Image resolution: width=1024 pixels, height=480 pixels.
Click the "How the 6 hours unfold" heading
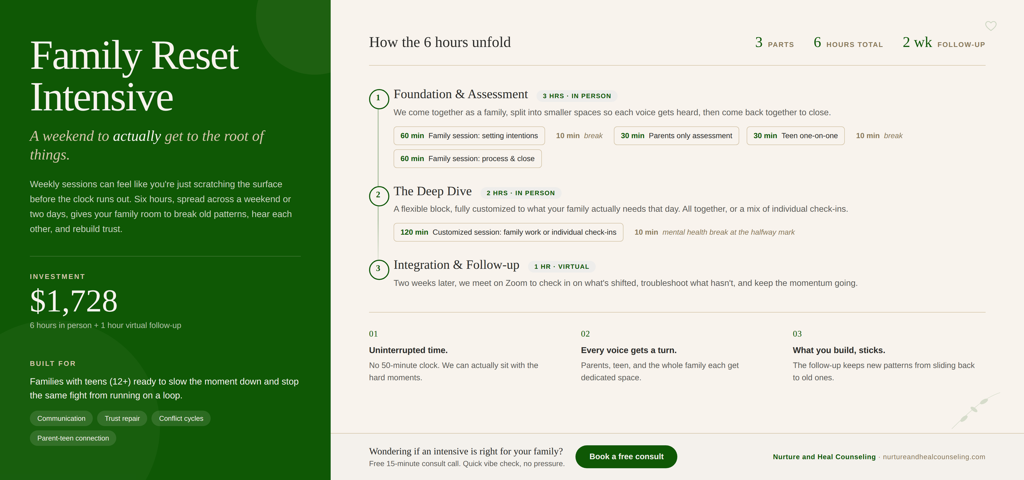[x=440, y=42]
